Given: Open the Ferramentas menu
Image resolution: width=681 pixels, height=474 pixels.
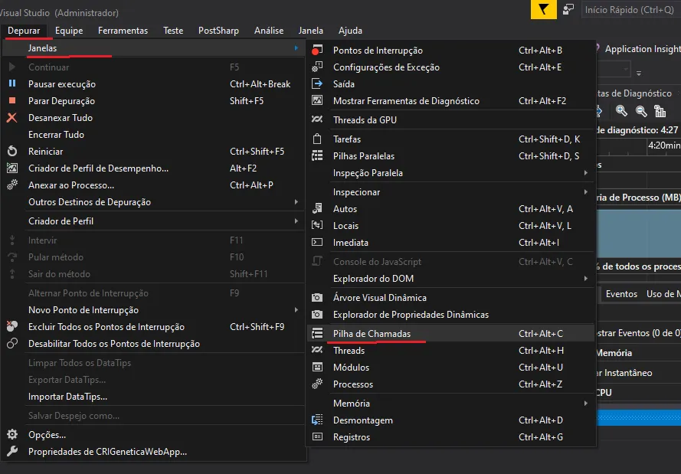Looking at the screenshot, I should [x=123, y=31].
